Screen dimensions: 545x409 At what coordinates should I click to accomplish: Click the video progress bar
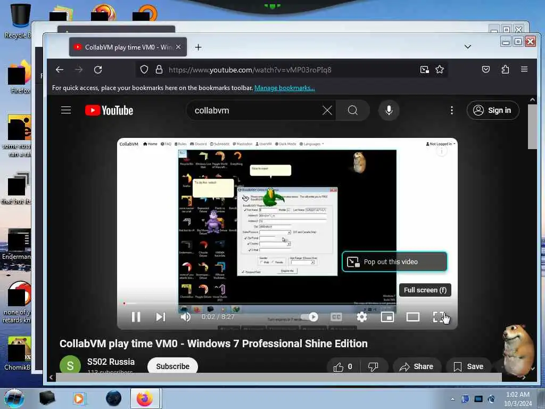point(287,304)
